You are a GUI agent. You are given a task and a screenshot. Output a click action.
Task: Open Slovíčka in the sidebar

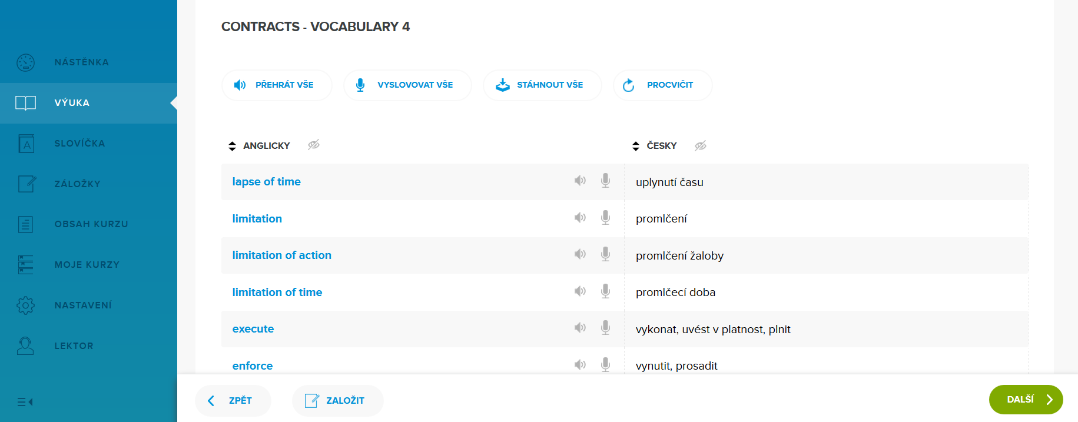79,144
